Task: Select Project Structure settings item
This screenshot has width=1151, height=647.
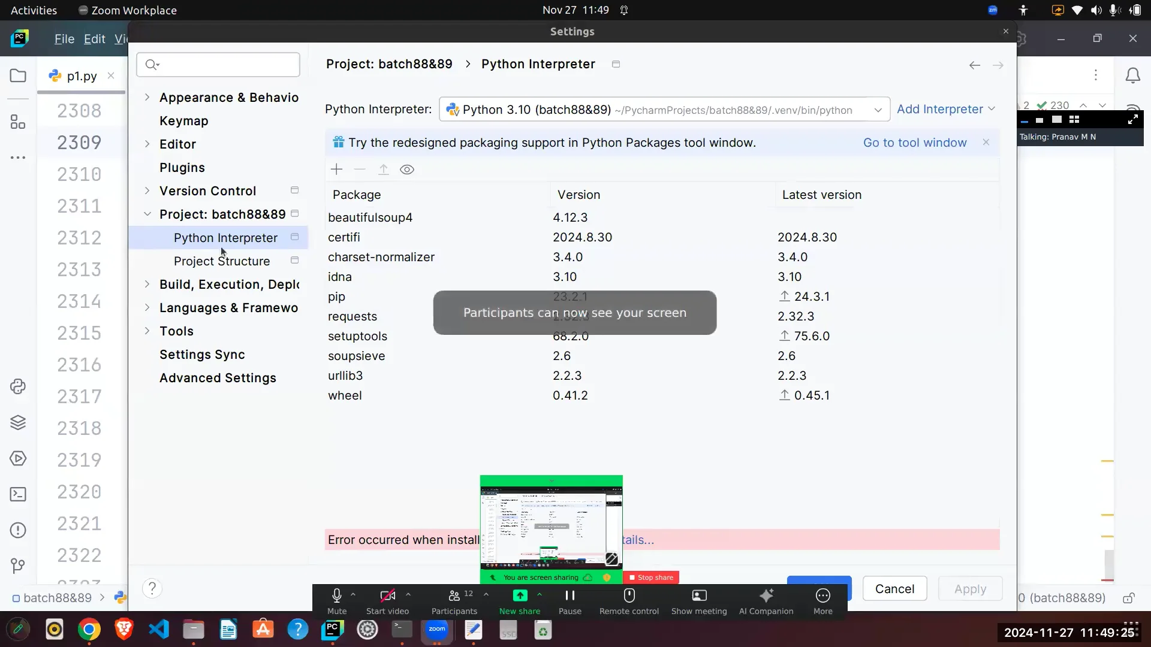Action: tap(222, 261)
